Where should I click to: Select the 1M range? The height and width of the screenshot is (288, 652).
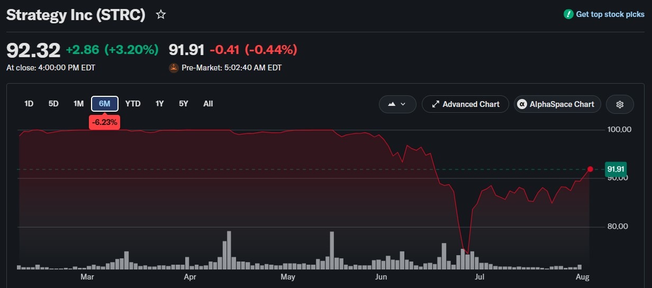78,104
